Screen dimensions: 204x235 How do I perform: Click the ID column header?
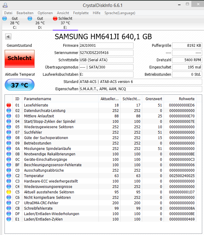pos(17,99)
